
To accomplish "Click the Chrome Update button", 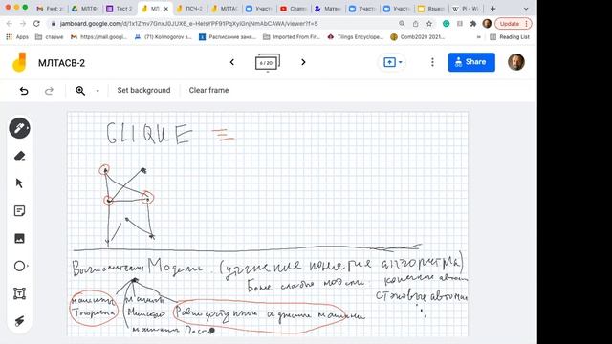I will pos(514,24).
